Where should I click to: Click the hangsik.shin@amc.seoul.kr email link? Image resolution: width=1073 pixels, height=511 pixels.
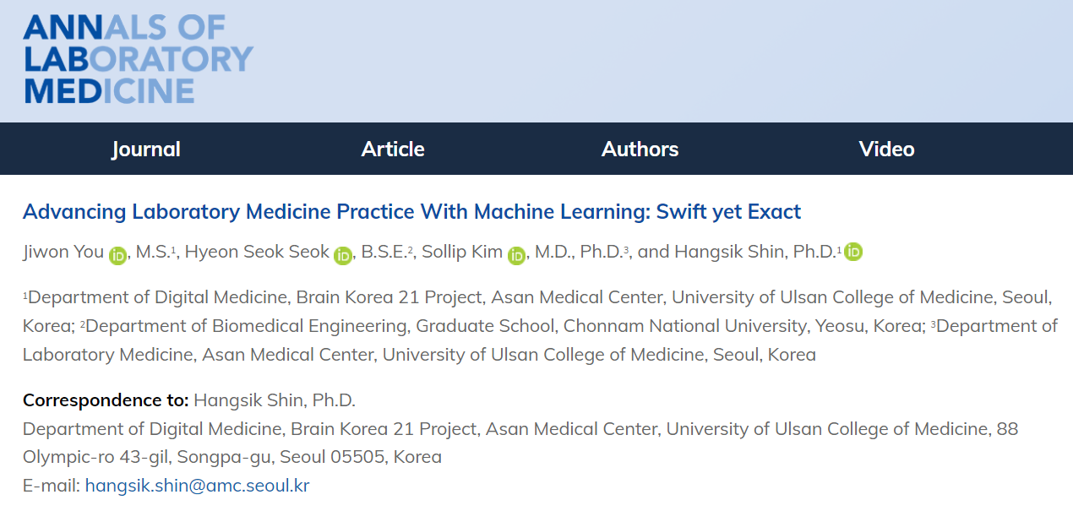pos(197,486)
